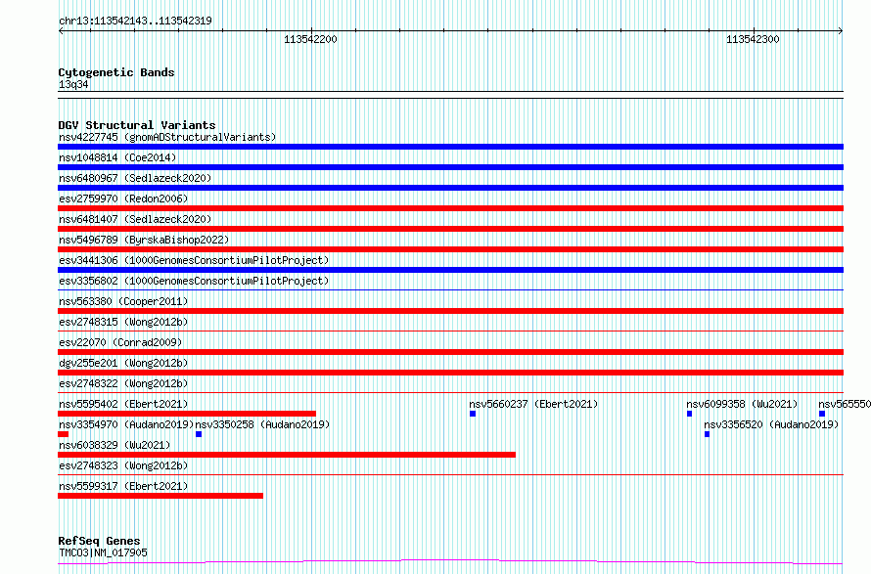Select the esv2748323 (Wong2012b) label
The image size is (871, 574).
(123, 465)
